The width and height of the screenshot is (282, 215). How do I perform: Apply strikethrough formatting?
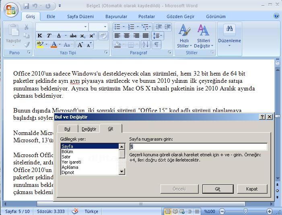[x=73, y=36]
